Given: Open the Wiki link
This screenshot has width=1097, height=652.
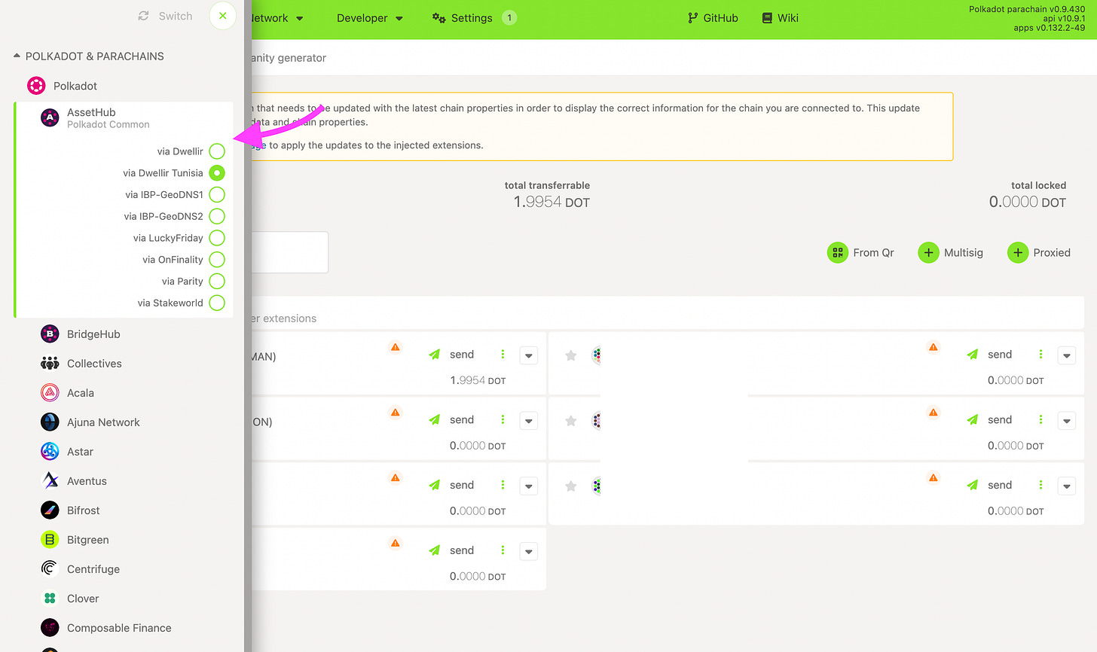Looking at the screenshot, I should pyautogui.click(x=781, y=18).
